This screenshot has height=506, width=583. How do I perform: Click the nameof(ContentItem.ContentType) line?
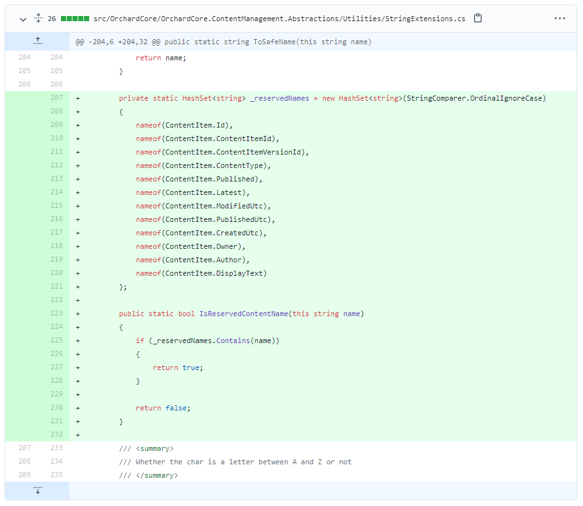(x=203, y=166)
